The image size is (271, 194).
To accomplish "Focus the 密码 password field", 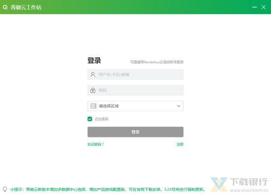I will point(135,90).
